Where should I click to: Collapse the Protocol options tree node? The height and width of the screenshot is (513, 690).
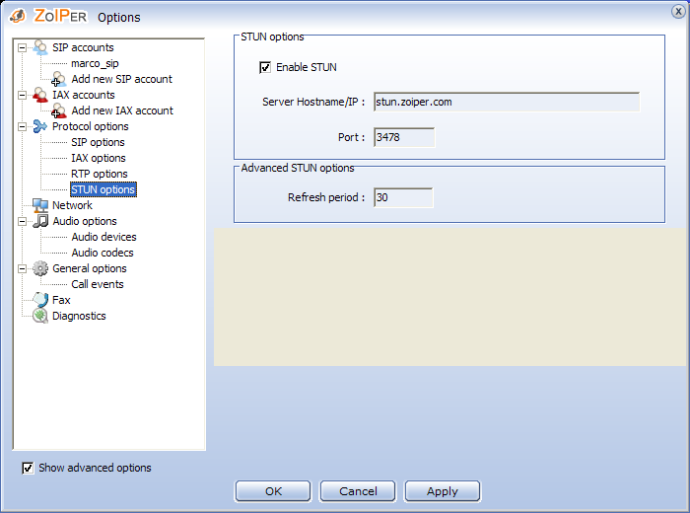[23, 126]
